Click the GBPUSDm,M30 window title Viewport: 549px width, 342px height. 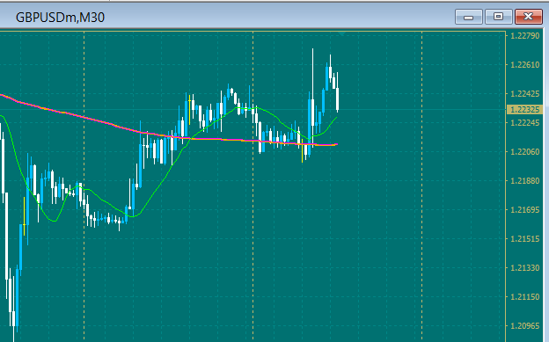60,18
